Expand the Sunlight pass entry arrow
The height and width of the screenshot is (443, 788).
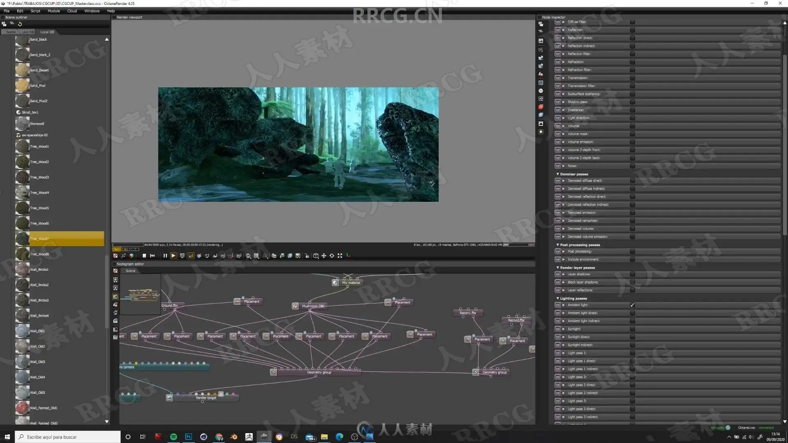[564, 329]
